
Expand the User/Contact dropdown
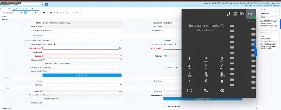click(x=121, y=52)
